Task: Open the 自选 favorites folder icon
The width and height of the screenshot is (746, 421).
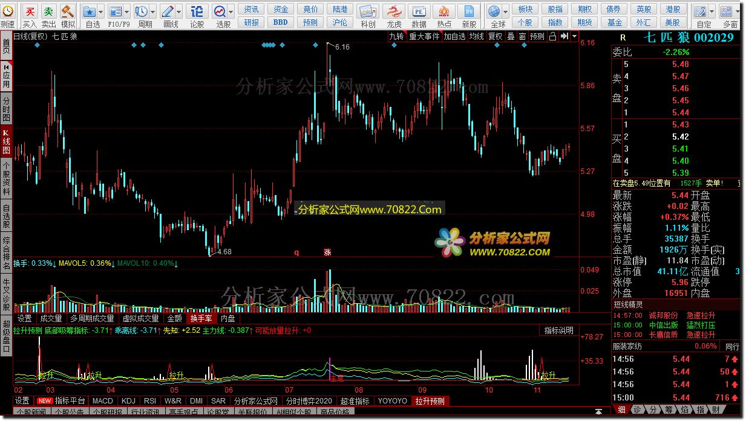Action: pyautogui.click(x=89, y=11)
